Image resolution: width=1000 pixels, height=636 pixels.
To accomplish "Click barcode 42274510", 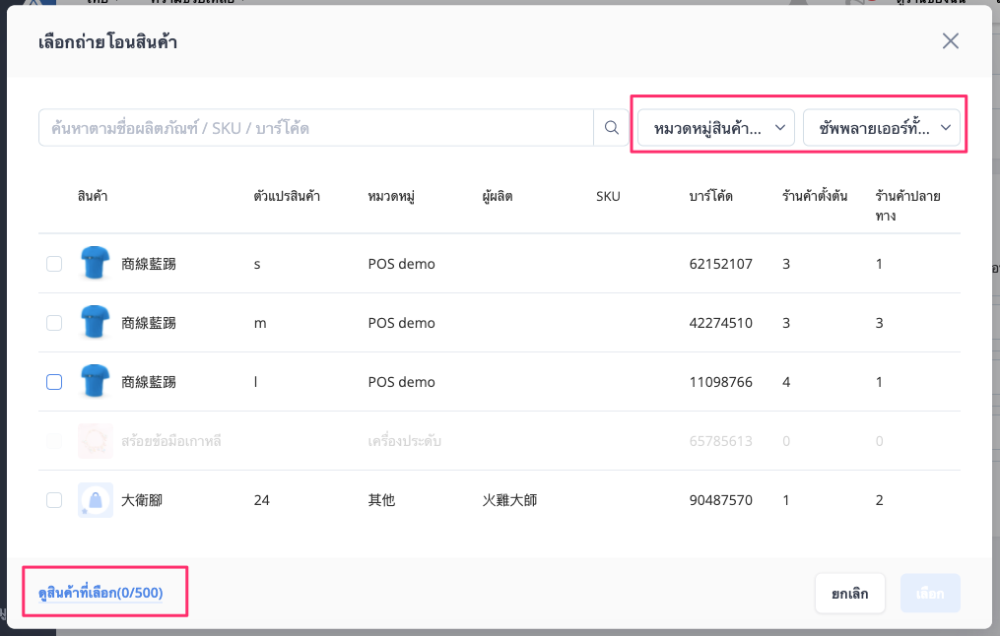I will [720, 323].
